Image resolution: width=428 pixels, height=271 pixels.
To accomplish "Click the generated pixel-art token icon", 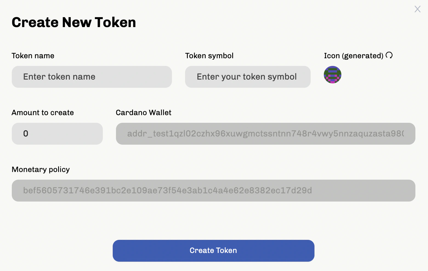I will coord(333,75).
